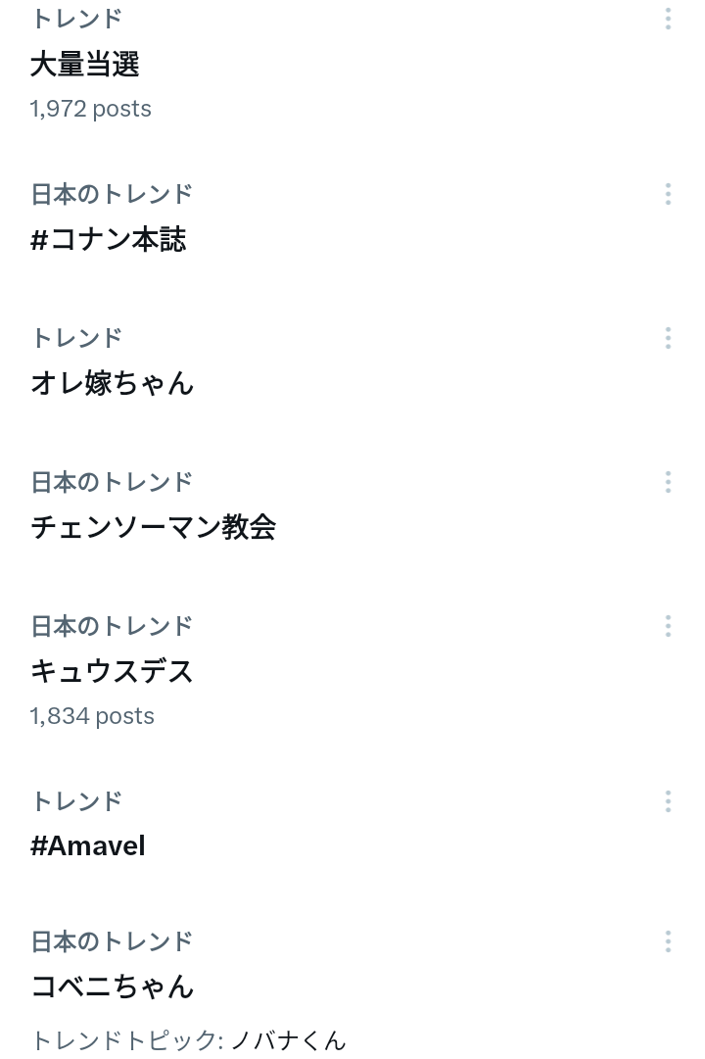
Task: Tap the 日本のトレンド label above コベニちゃん
Action: [x=112, y=941]
